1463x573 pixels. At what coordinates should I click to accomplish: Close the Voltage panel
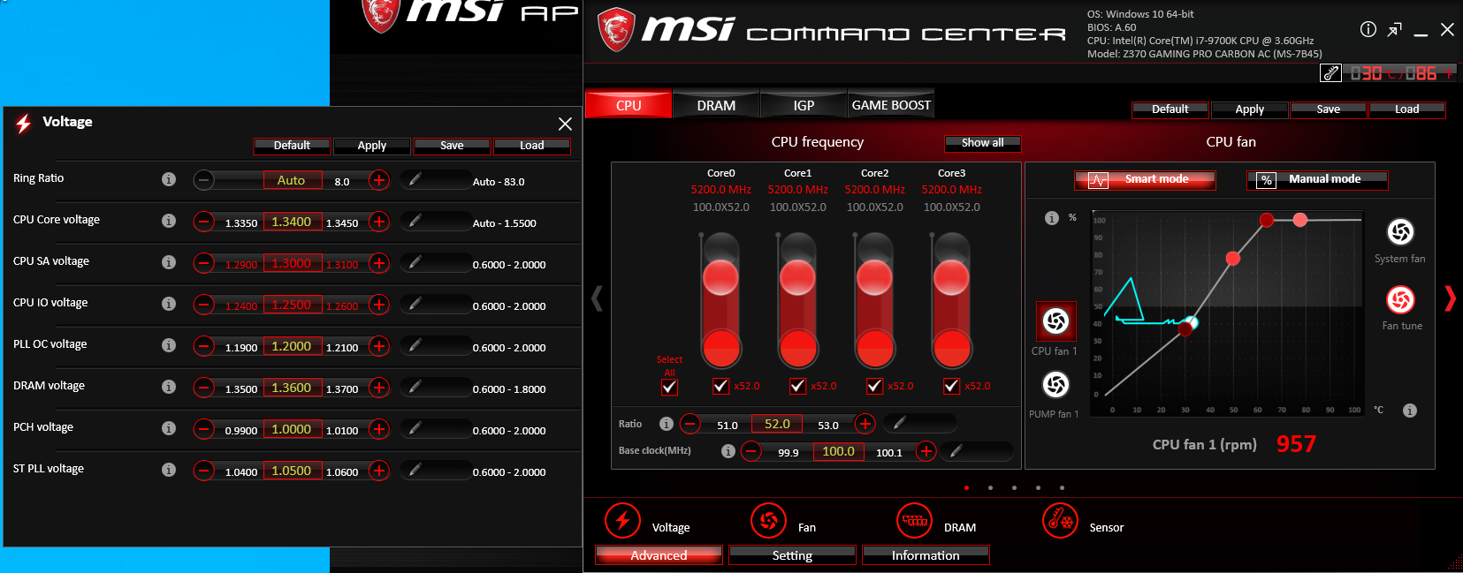coord(565,124)
